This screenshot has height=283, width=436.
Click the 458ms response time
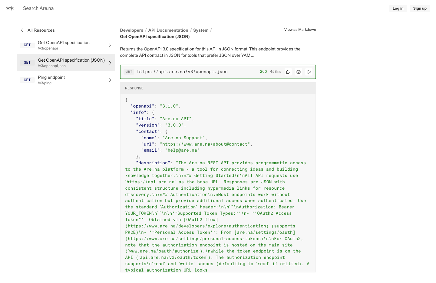[276, 72]
